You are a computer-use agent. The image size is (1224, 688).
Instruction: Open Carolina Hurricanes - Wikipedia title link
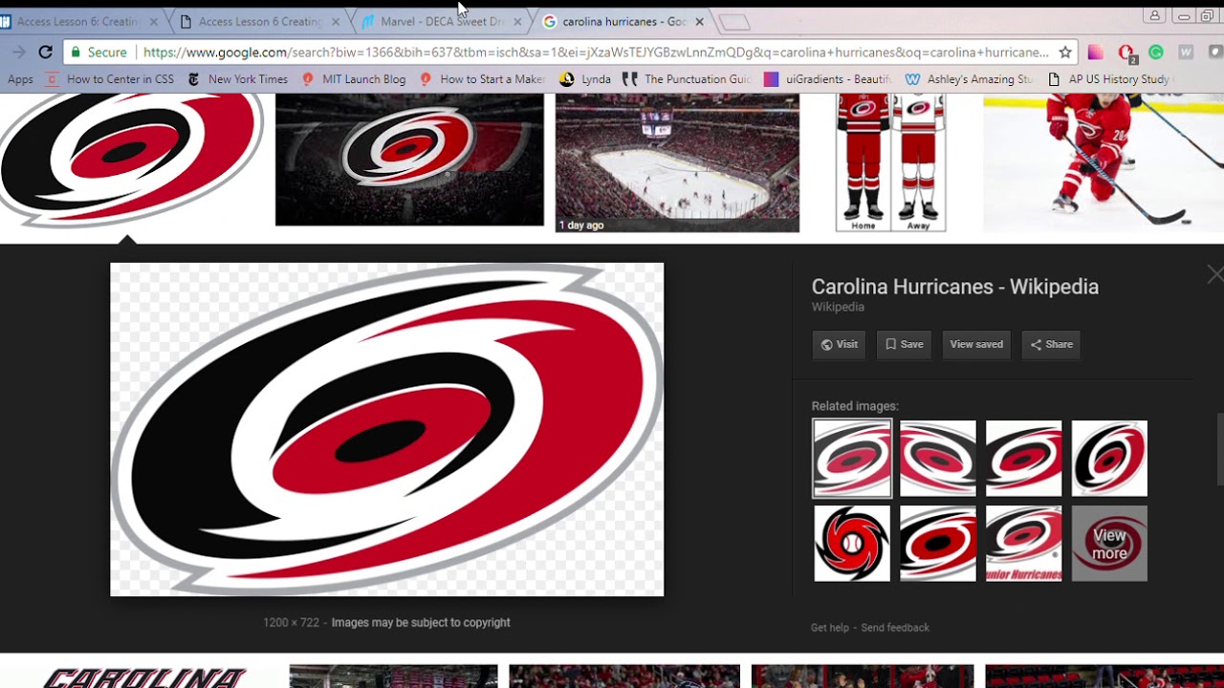tap(954, 287)
